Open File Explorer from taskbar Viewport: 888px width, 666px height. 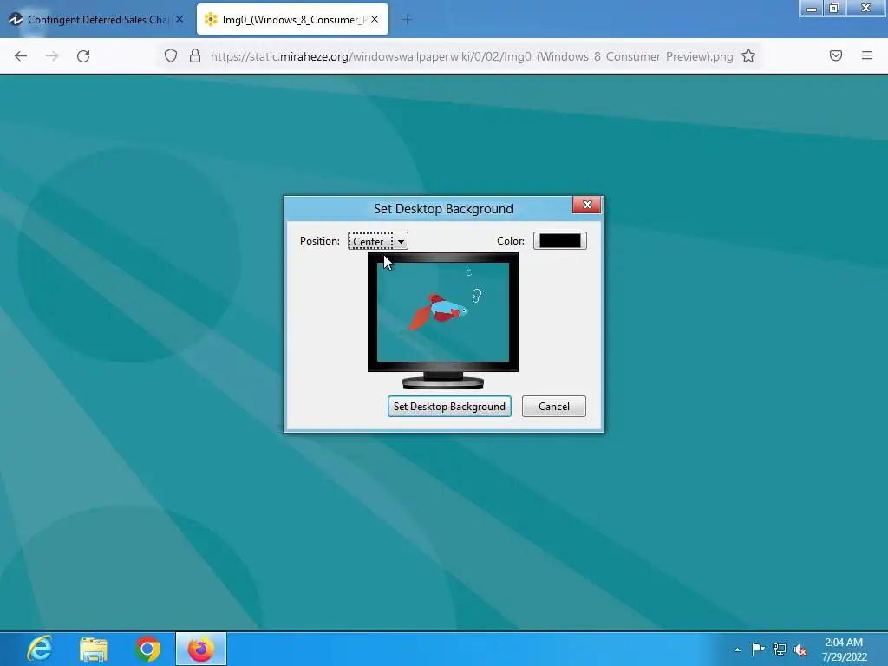94,649
